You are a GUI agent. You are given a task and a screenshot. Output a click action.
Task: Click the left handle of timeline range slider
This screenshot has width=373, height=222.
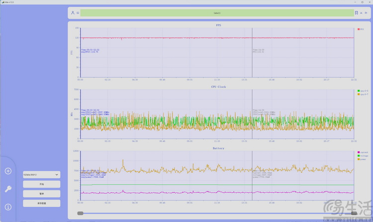(80, 213)
